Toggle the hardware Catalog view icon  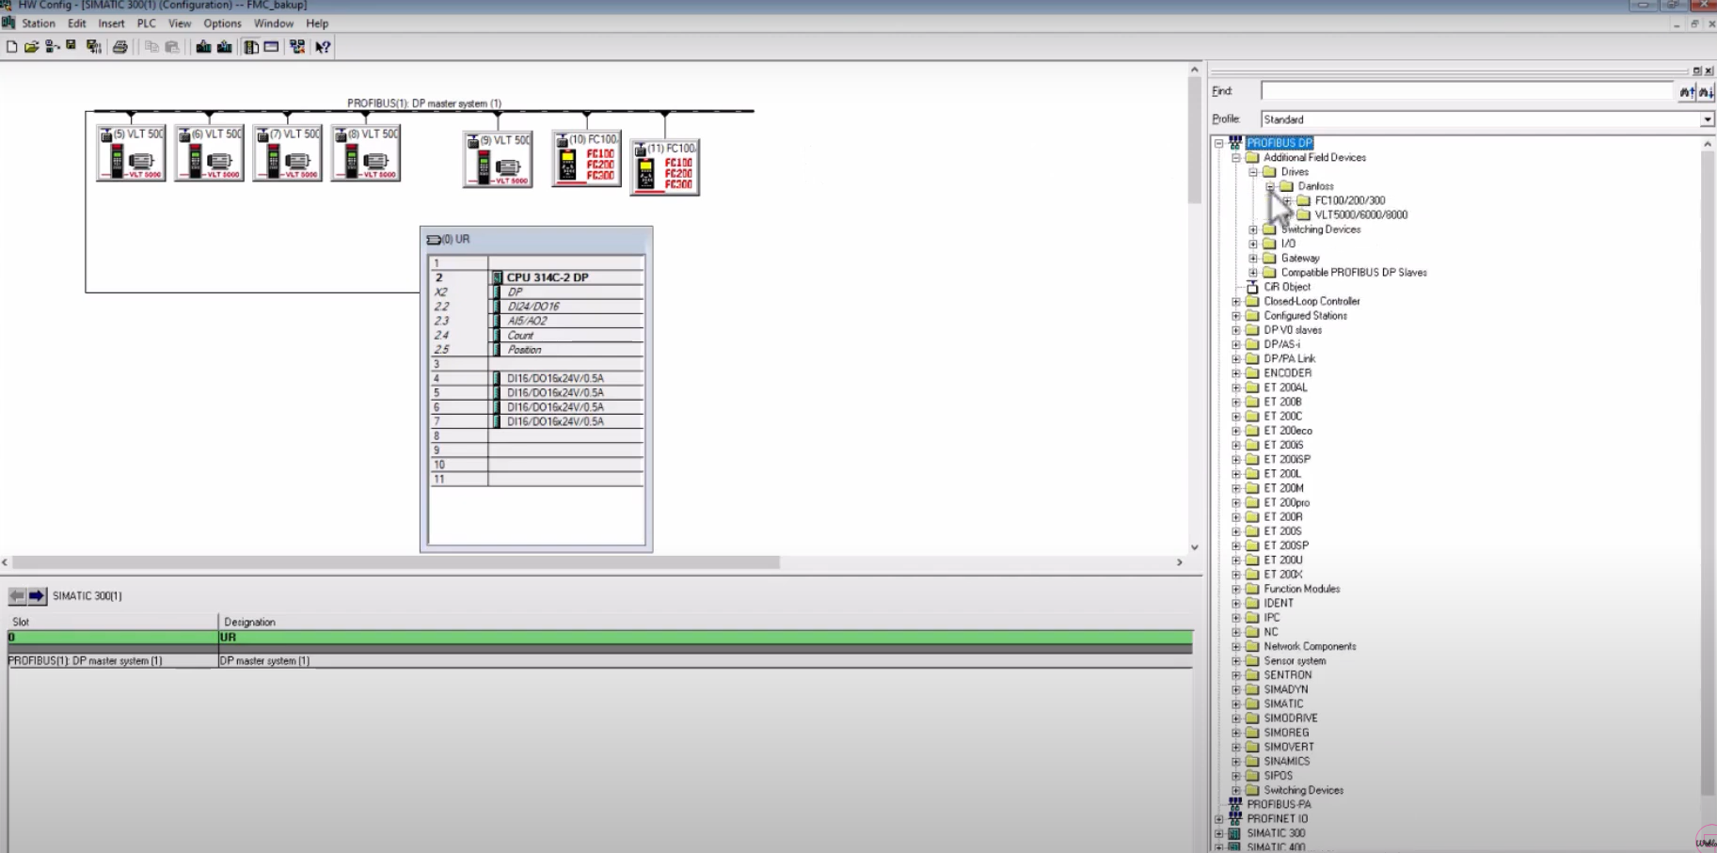251,47
